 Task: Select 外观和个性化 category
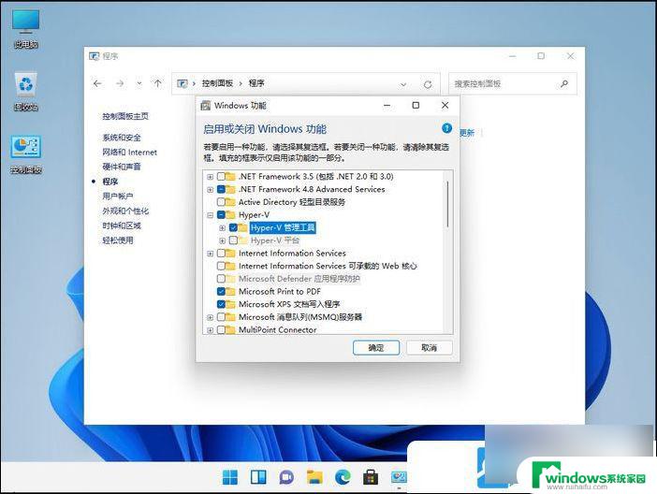coord(125,211)
